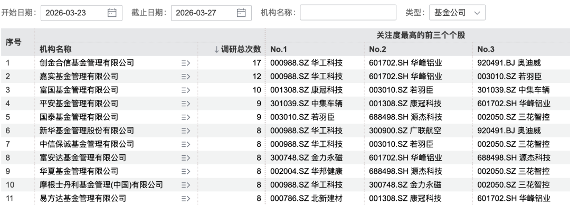Image resolution: width=570 pixels, height=205 pixels.
Task: Select 富安达基金管理有限公司 institution name
Action: click(x=83, y=157)
